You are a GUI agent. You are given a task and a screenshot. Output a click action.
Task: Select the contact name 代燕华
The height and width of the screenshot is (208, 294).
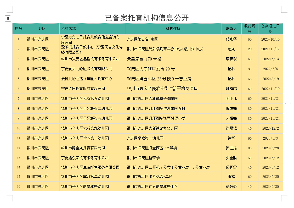click(231, 39)
